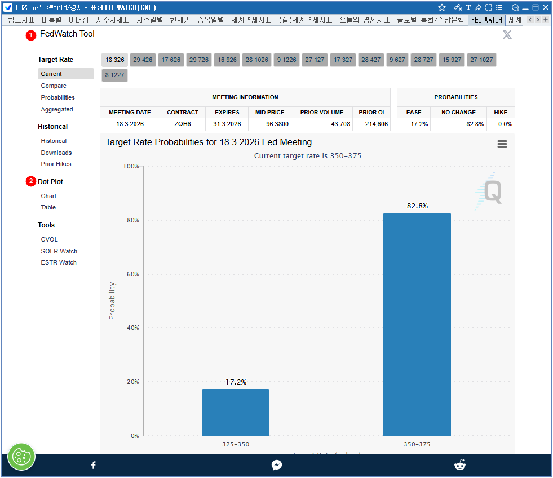Click the text font 'T' icon
This screenshot has width=553, height=478.
(x=468, y=7)
